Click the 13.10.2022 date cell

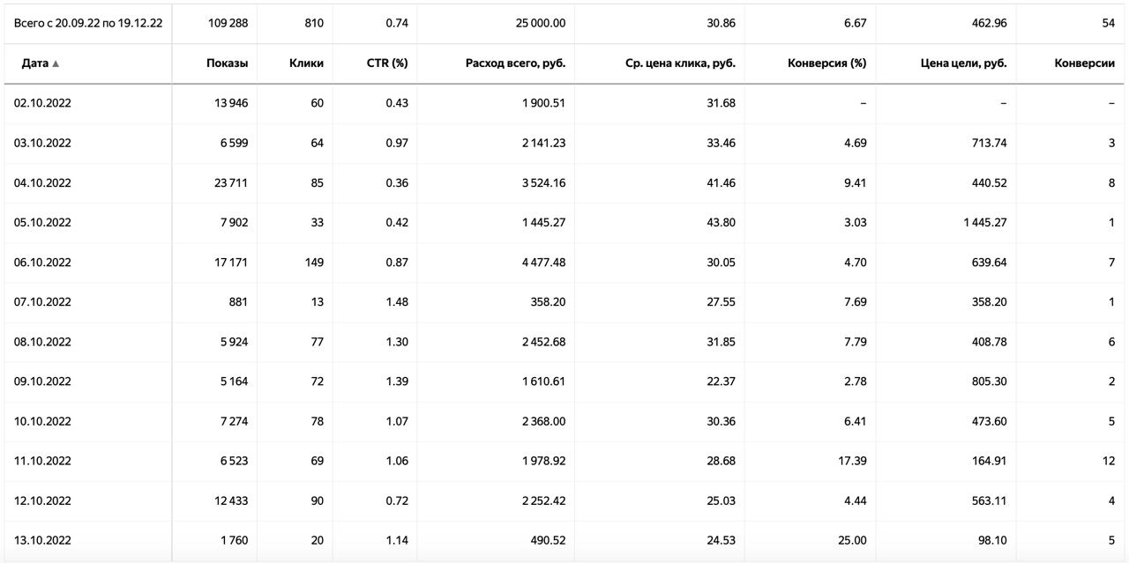coord(42,540)
